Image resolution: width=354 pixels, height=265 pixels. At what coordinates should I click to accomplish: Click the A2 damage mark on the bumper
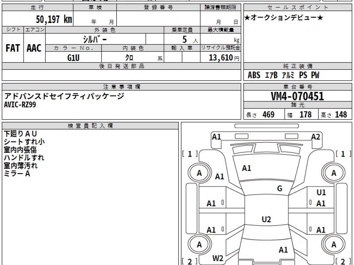316,137
